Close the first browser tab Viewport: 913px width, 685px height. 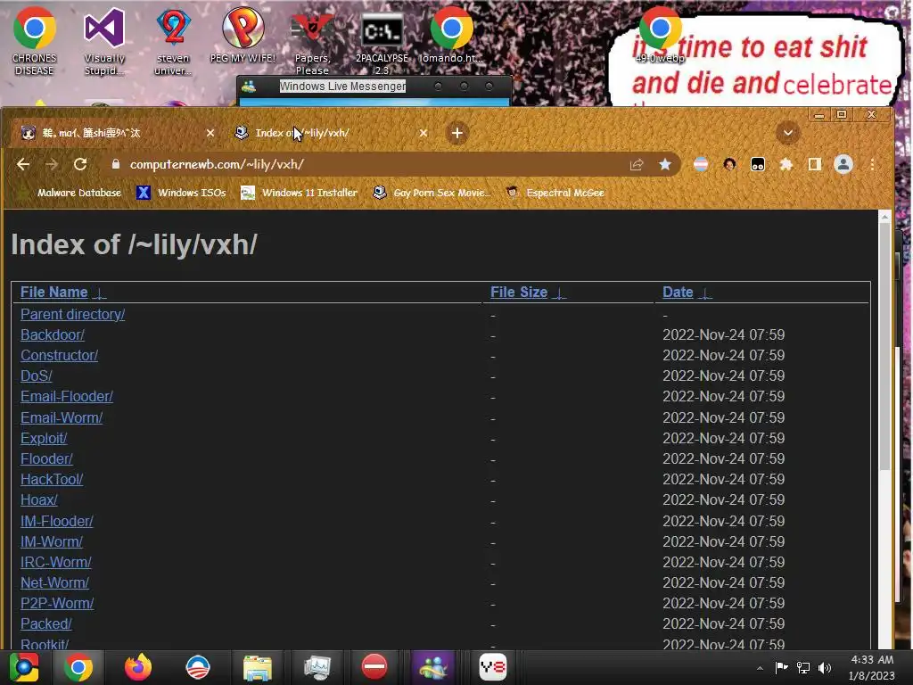point(210,134)
